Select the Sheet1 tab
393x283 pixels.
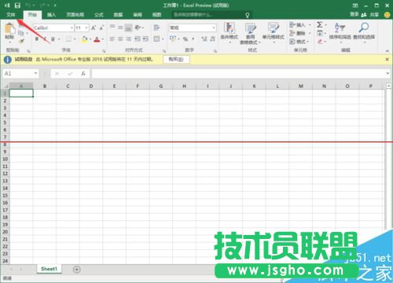tap(49, 269)
